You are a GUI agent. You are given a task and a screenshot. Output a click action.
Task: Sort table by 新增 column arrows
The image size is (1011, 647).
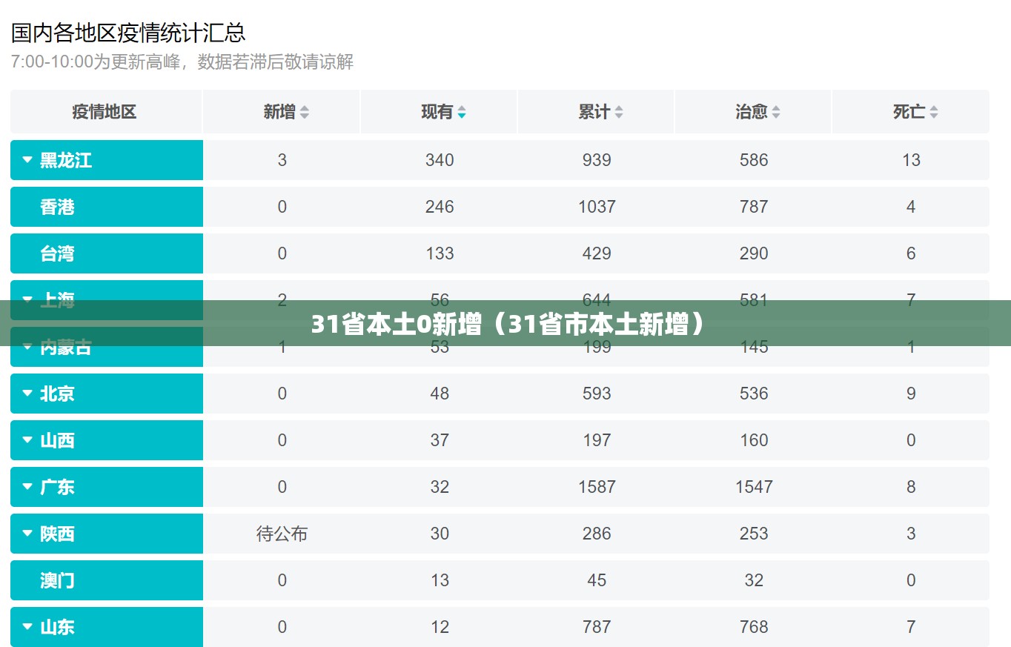[305, 113]
